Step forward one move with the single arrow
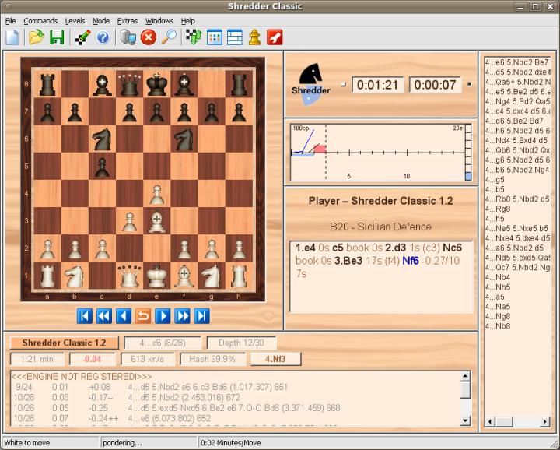 pyautogui.click(x=163, y=315)
